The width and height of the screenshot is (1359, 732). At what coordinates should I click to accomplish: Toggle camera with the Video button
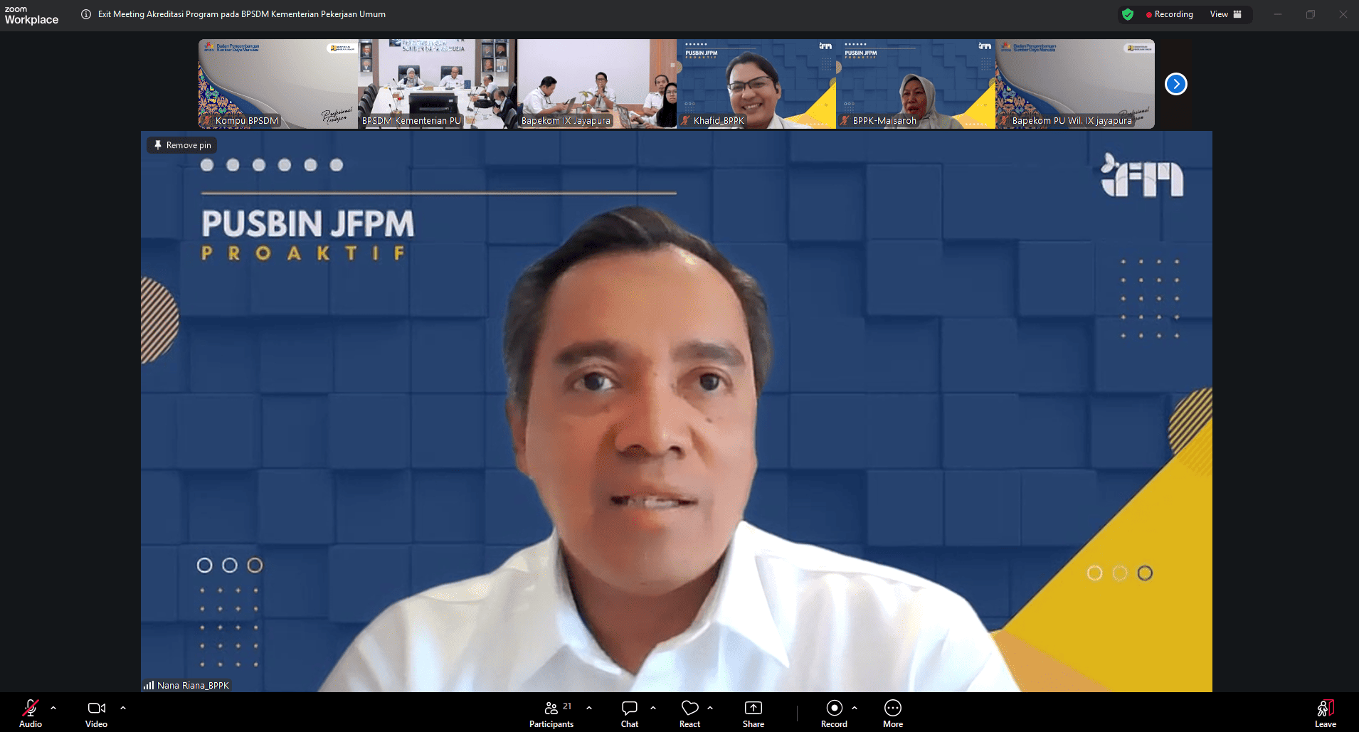96,713
